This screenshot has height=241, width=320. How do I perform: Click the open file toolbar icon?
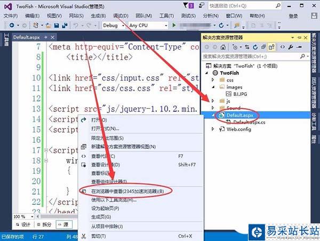49,25
